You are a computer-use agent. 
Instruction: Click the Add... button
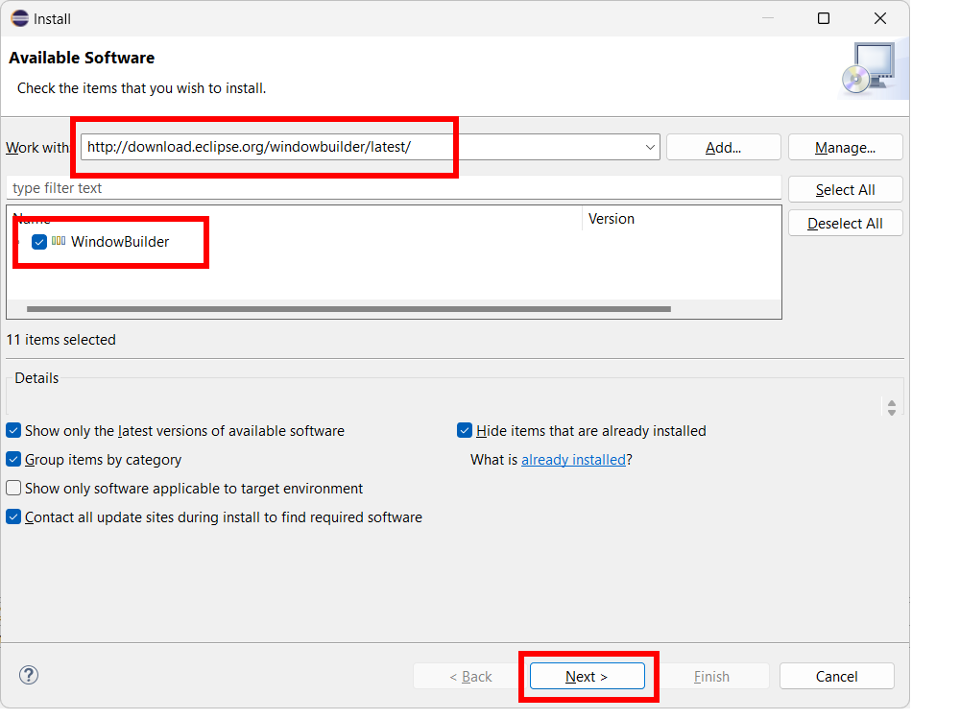[723, 148]
